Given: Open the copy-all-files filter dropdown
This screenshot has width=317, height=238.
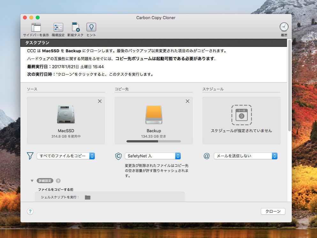Looking at the screenshot, I should (66, 156).
